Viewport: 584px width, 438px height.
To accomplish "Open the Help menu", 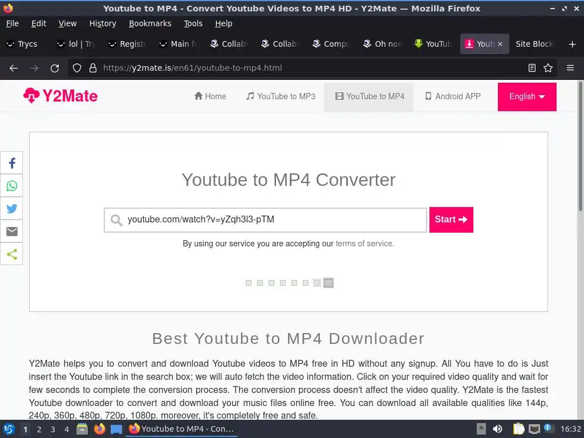I will pyautogui.click(x=224, y=23).
